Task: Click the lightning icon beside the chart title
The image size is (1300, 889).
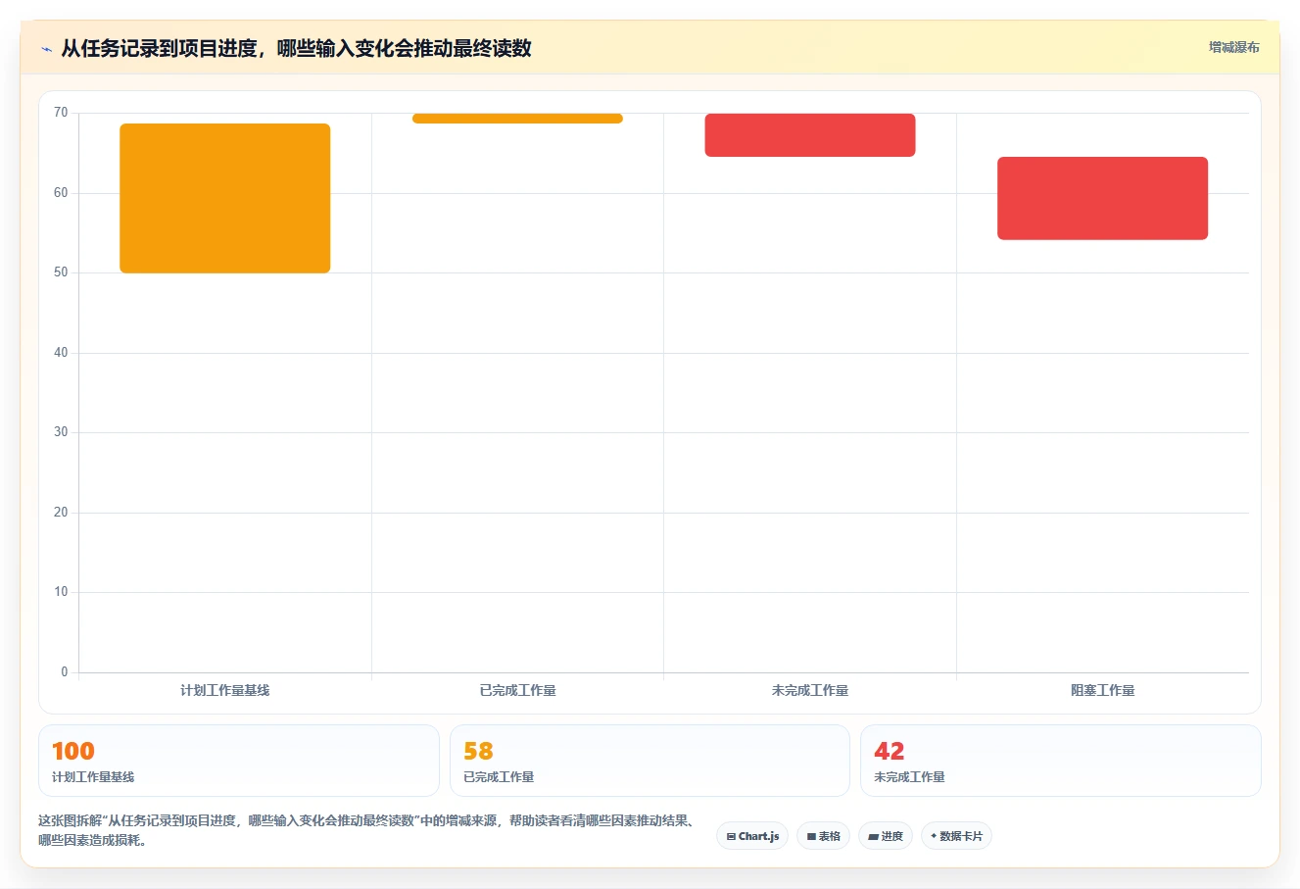Action: coord(46,49)
